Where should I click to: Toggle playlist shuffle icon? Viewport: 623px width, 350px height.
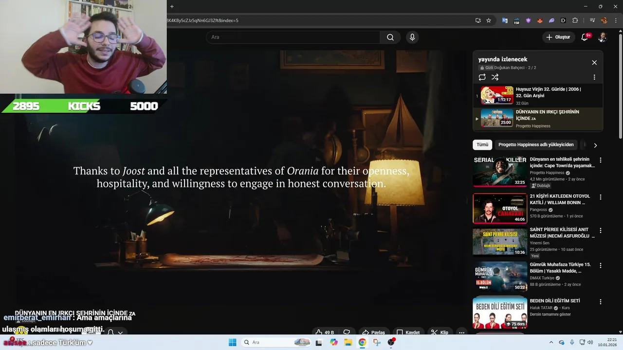[x=495, y=77]
